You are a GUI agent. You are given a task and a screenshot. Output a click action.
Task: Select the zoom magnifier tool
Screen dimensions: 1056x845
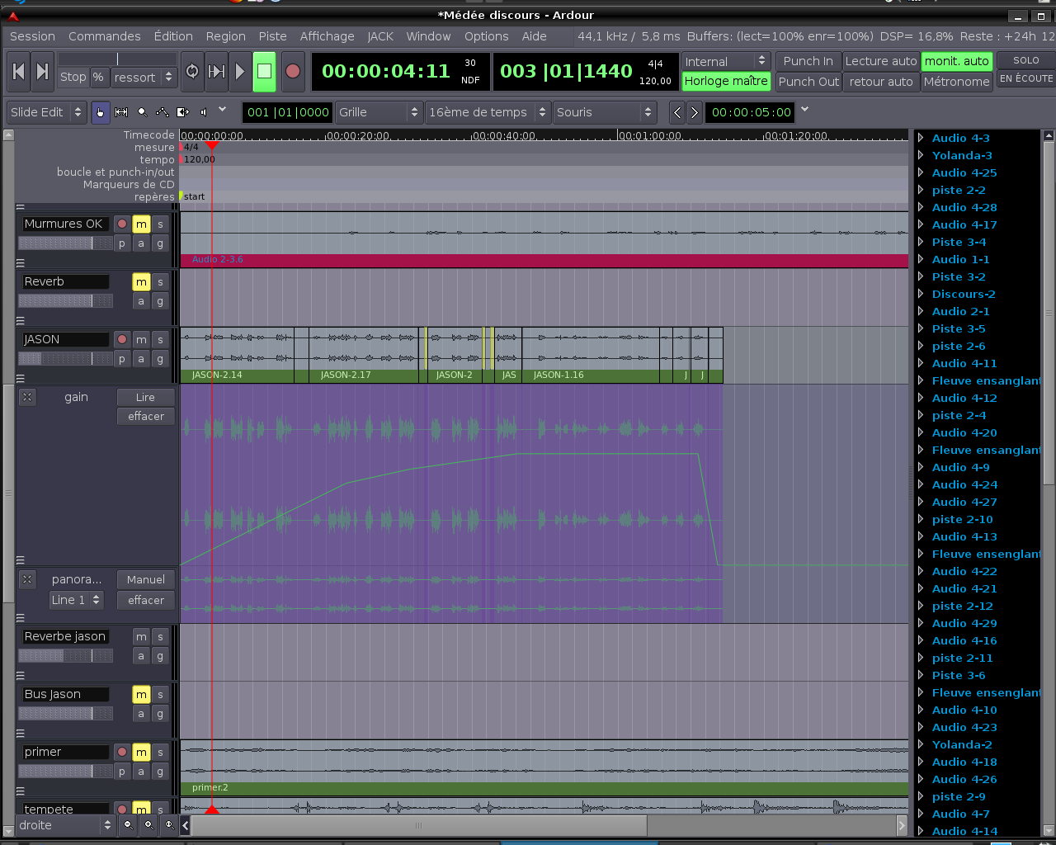(142, 112)
